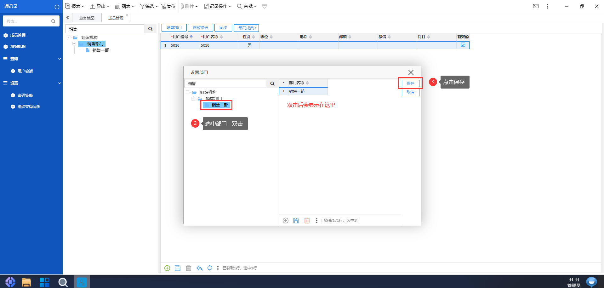Open the 报表 report menu
The height and width of the screenshot is (288, 604).
click(x=75, y=6)
